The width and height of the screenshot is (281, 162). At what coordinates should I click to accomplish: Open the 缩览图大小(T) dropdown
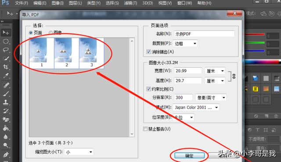pyautogui.click(x=79, y=152)
